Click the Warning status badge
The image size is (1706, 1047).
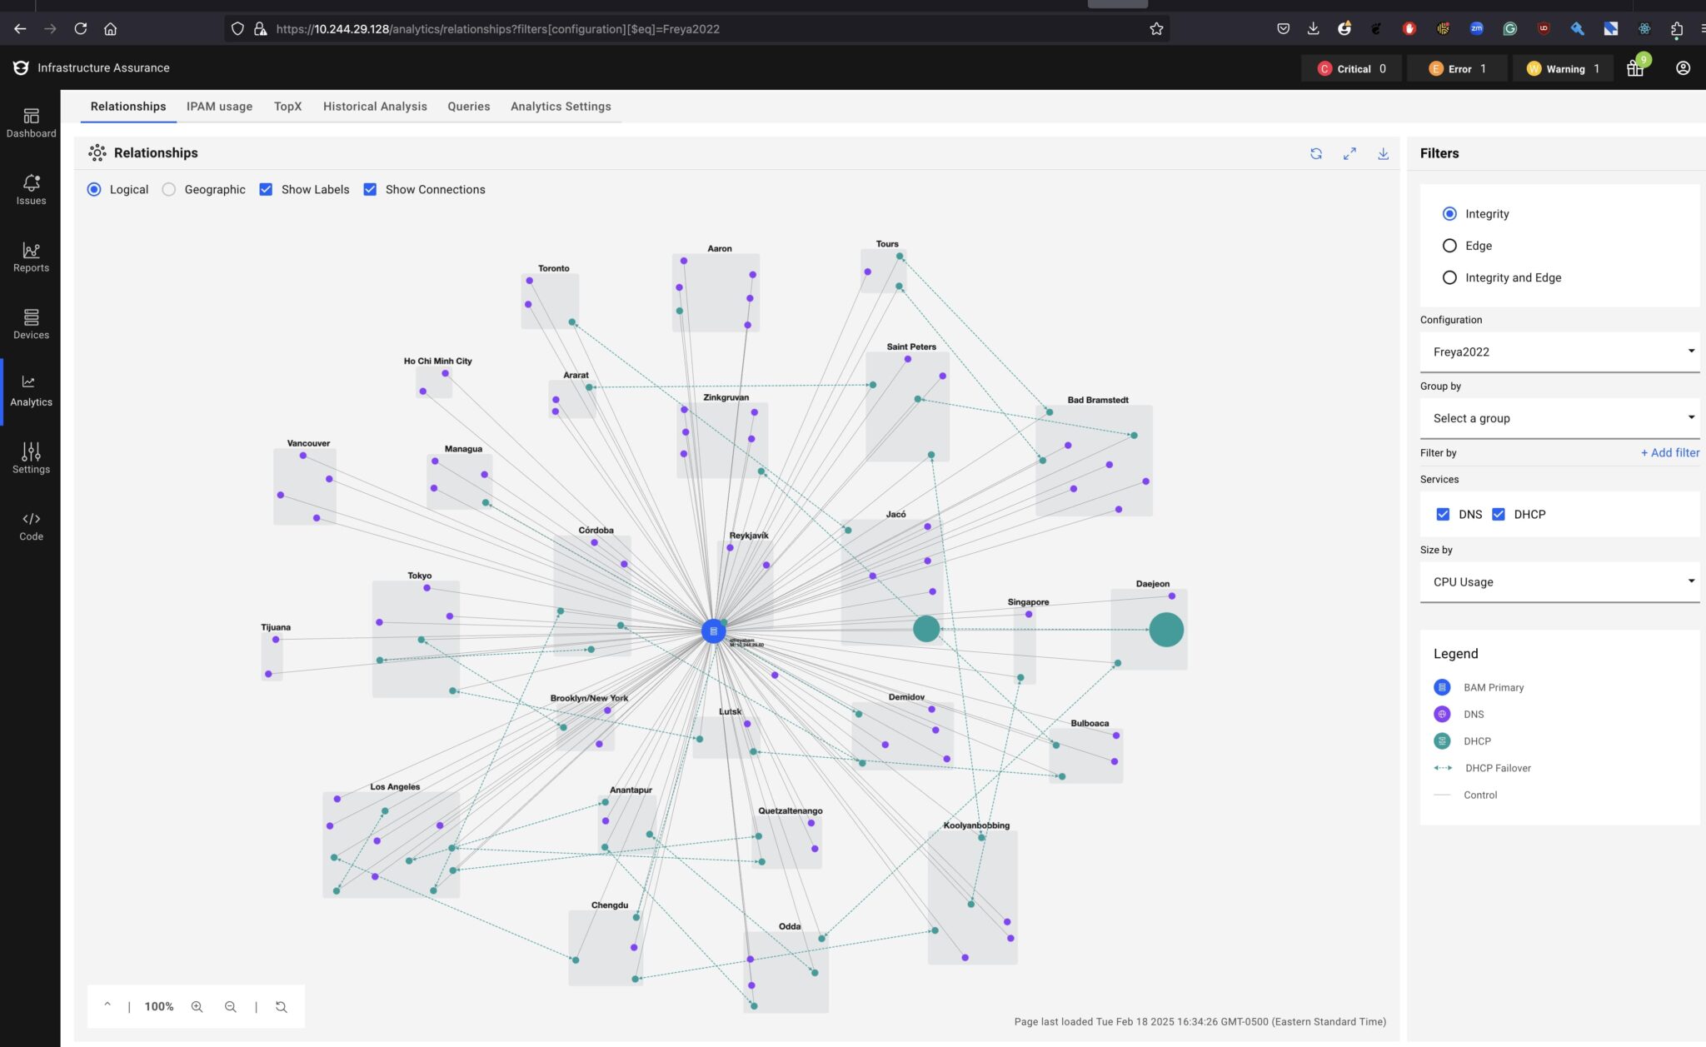[1563, 68]
